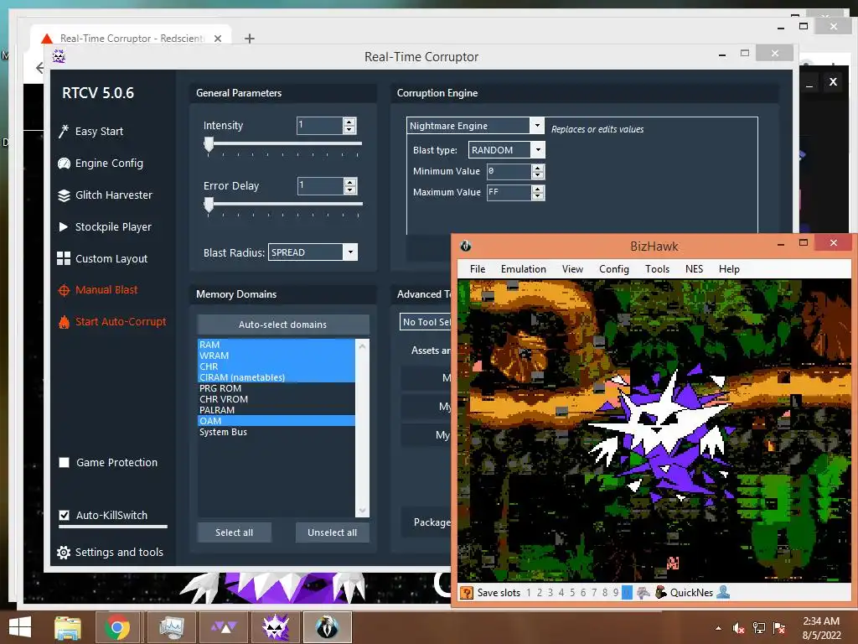
Task: Select CHR VROM memory domain
Action: pos(276,399)
